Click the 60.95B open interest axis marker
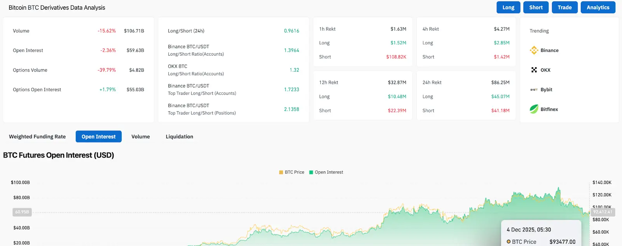Screen dimensions: 622x246 point(22,212)
